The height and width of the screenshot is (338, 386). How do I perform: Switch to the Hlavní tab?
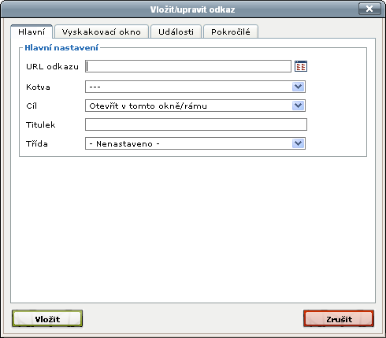32,32
